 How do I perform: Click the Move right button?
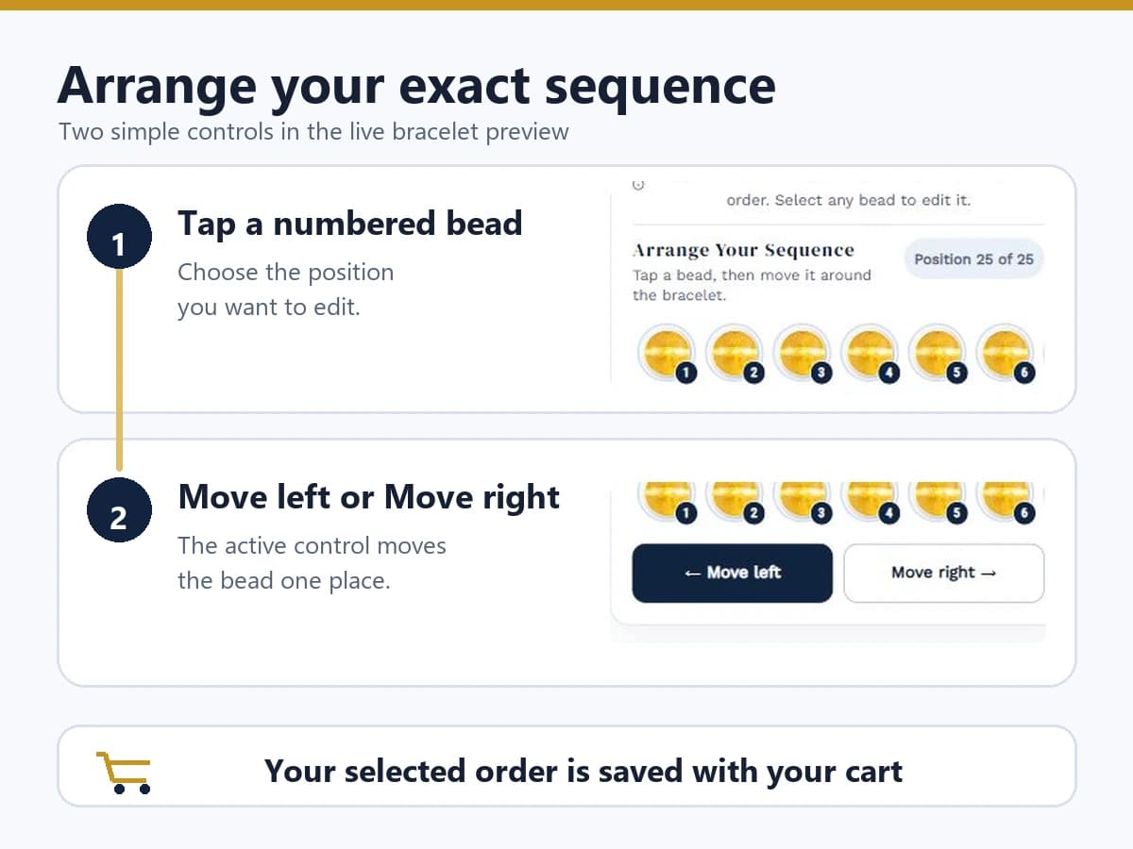pyautogui.click(x=943, y=573)
